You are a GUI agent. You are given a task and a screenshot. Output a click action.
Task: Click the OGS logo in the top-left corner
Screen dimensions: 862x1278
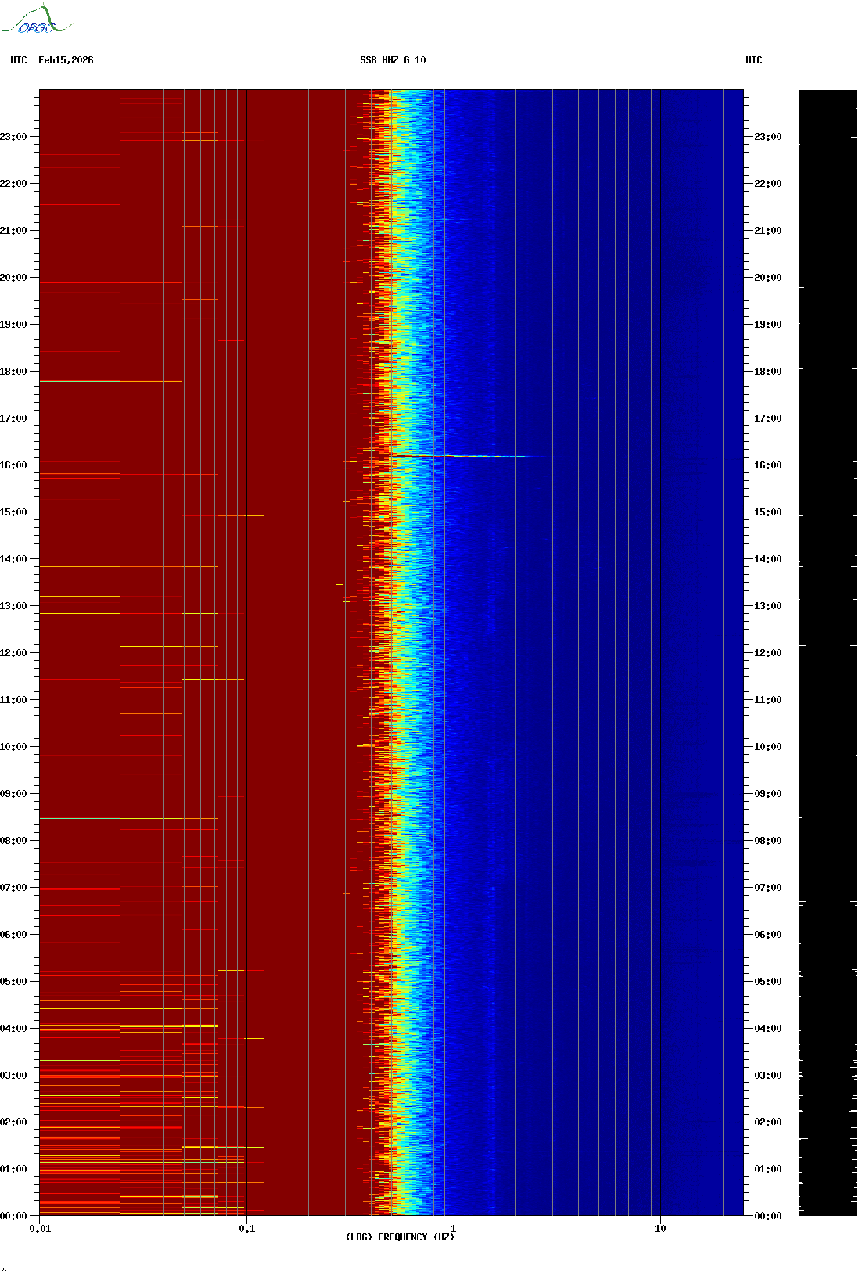tap(36, 20)
